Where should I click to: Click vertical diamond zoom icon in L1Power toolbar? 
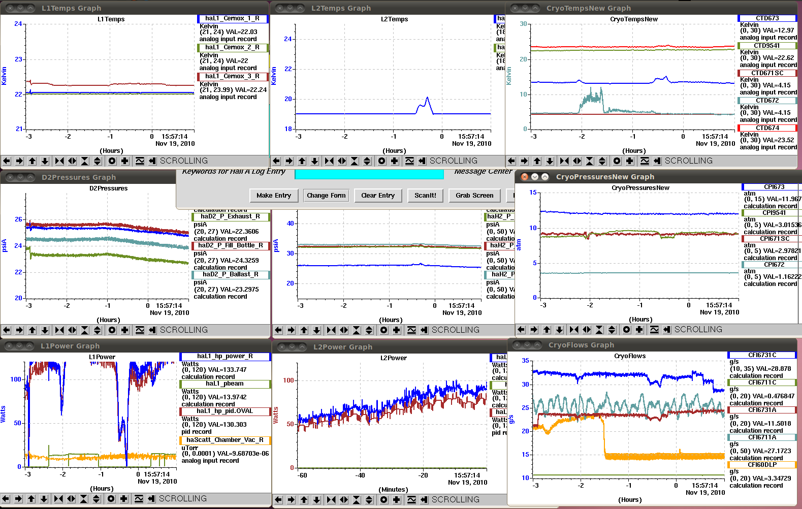click(97, 499)
